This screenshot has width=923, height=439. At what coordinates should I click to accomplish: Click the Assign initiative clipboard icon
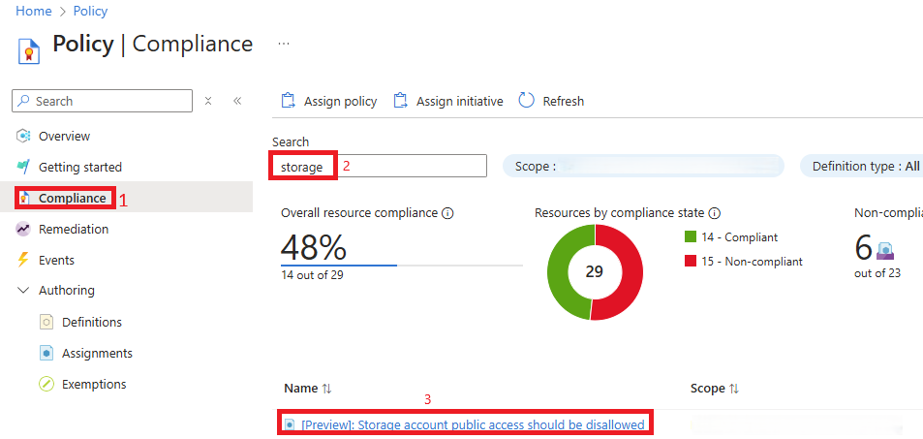(400, 100)
